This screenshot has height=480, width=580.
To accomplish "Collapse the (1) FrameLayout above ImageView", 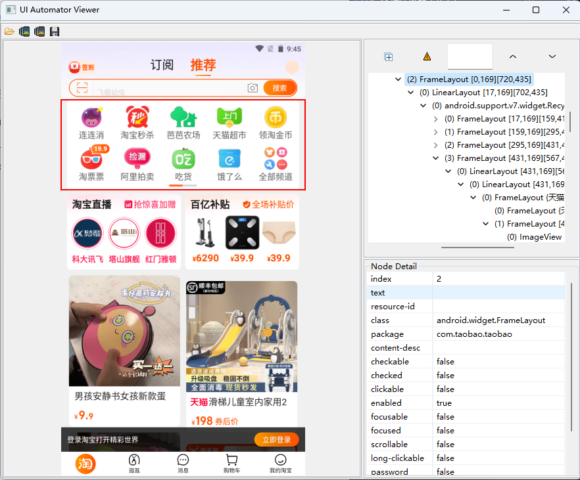I will pyautogui.click(x=486, y=224).
